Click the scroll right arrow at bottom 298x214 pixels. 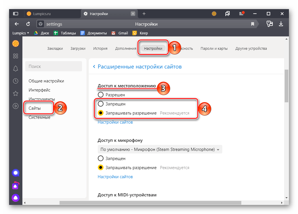tap(282, 203)
